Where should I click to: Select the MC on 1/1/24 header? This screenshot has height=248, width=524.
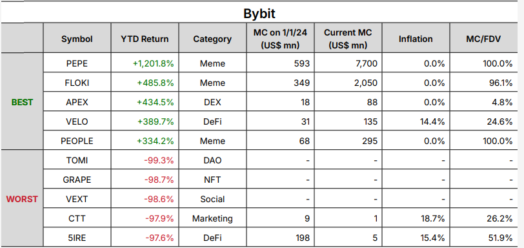(280, 38)
